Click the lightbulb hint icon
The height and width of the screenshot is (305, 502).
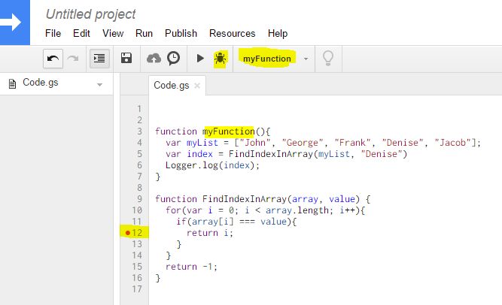328,58
